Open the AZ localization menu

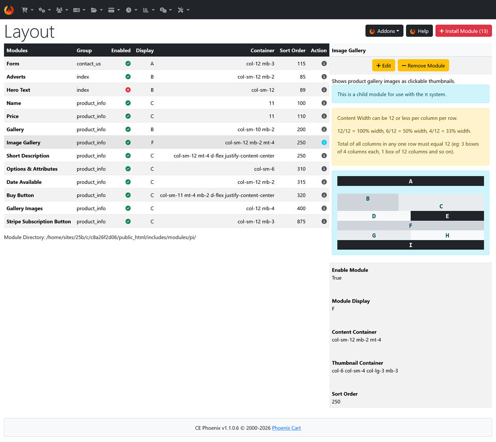click(x=80, y=10)
